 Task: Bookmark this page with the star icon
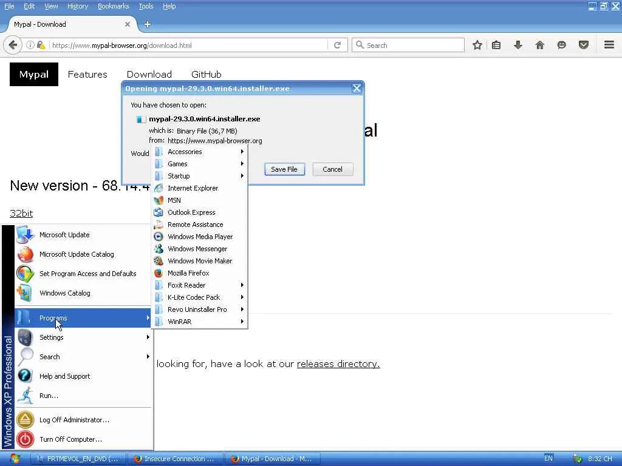477,45
